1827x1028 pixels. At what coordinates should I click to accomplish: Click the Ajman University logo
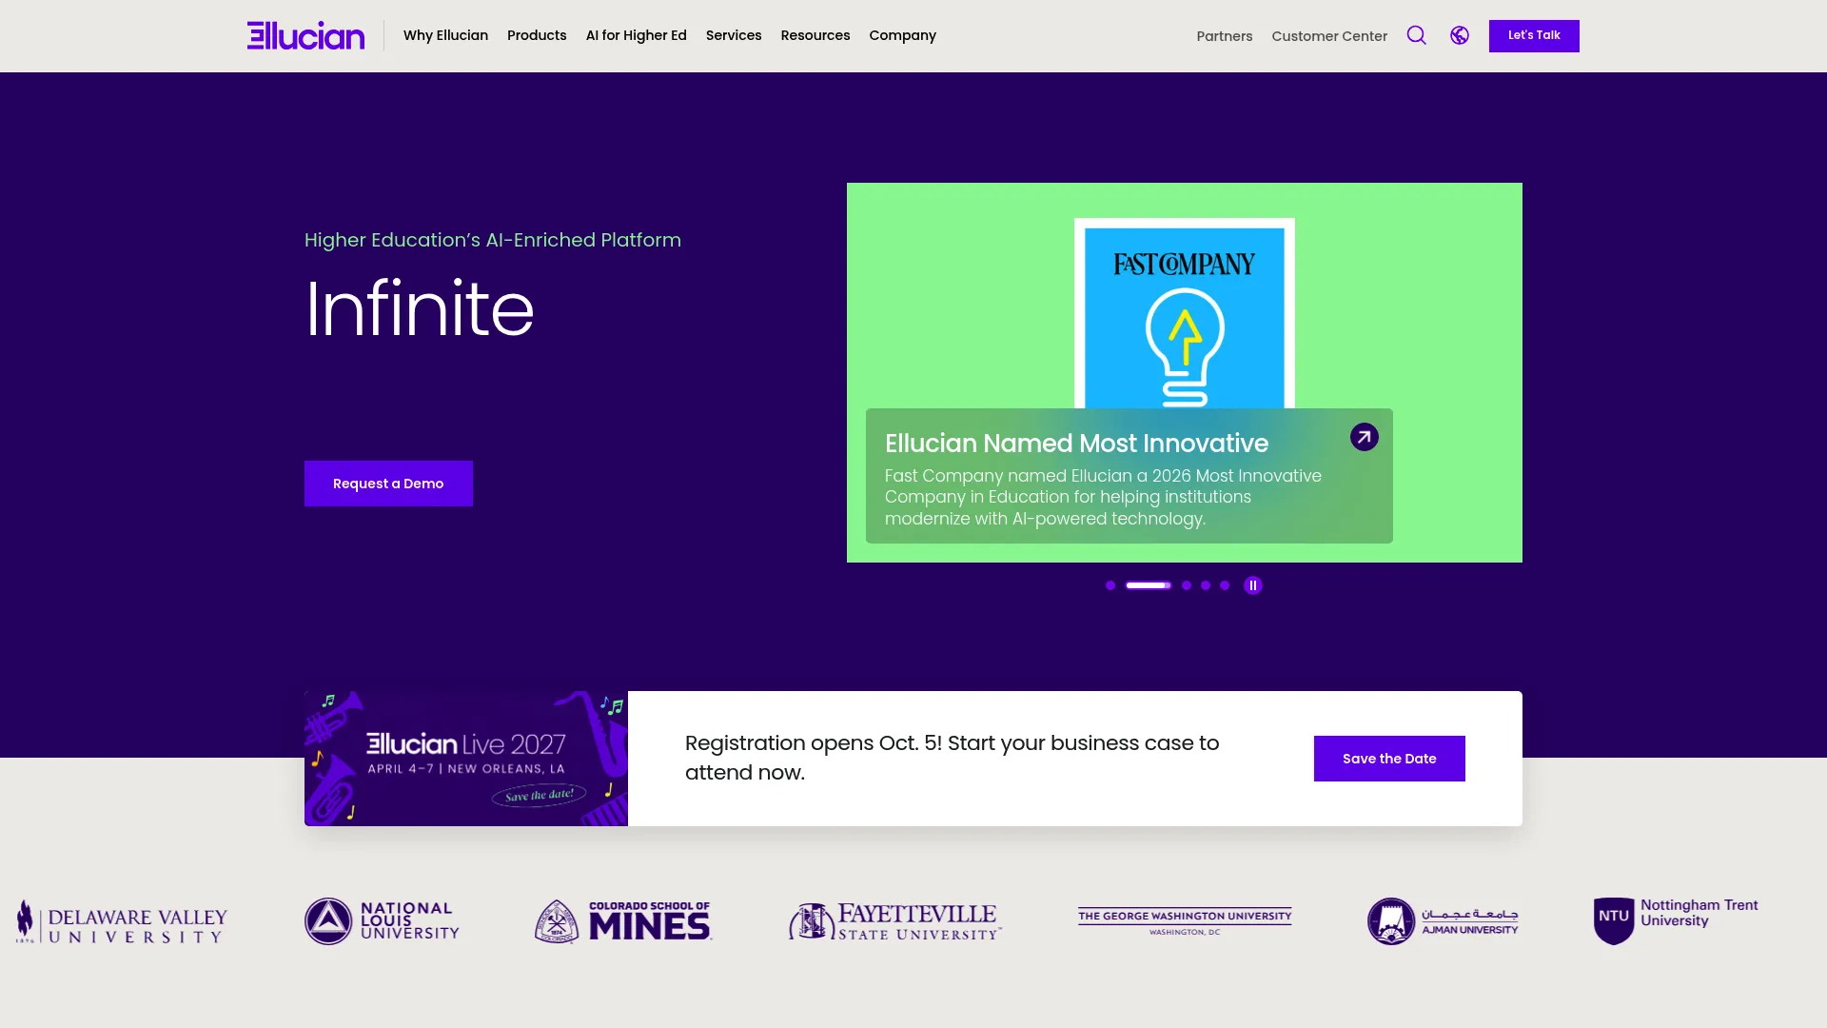(1443, 921)
